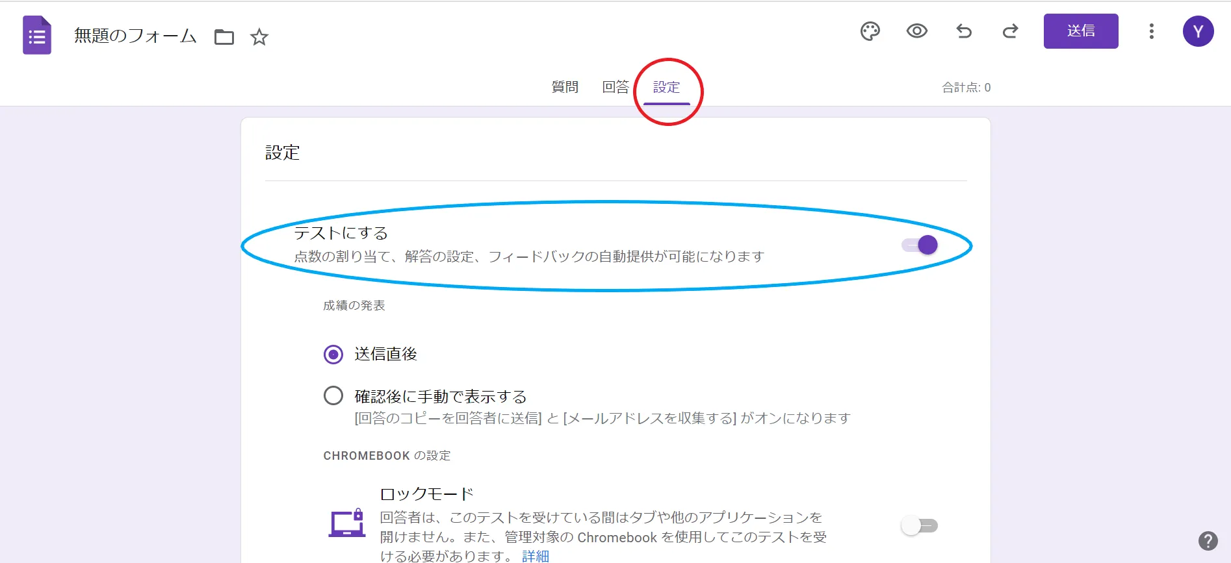Viewport: 1231px width, 563px height.
Task: Open the help question mark icon
Action: (1208, 540)
